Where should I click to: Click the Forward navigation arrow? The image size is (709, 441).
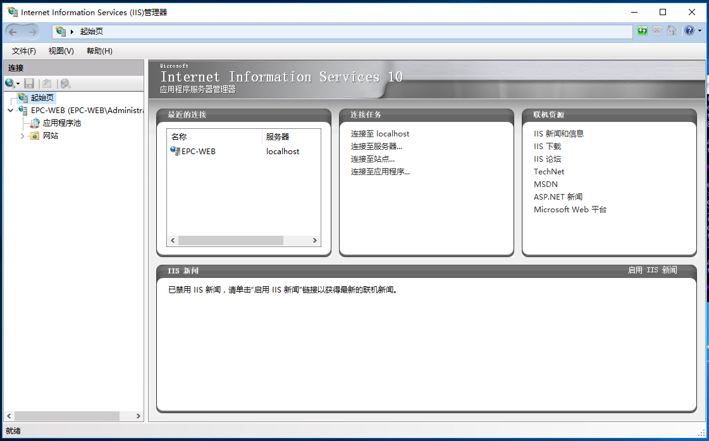(32, 32)
